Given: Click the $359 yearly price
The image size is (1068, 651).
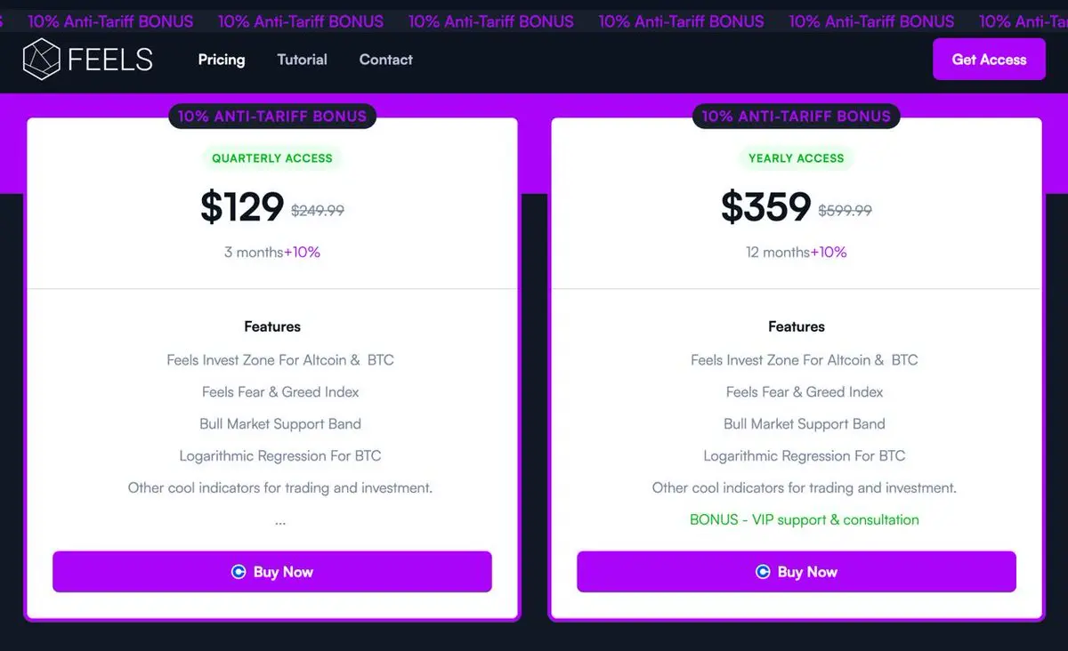Looking at the screenshot, I should point(765,207).
